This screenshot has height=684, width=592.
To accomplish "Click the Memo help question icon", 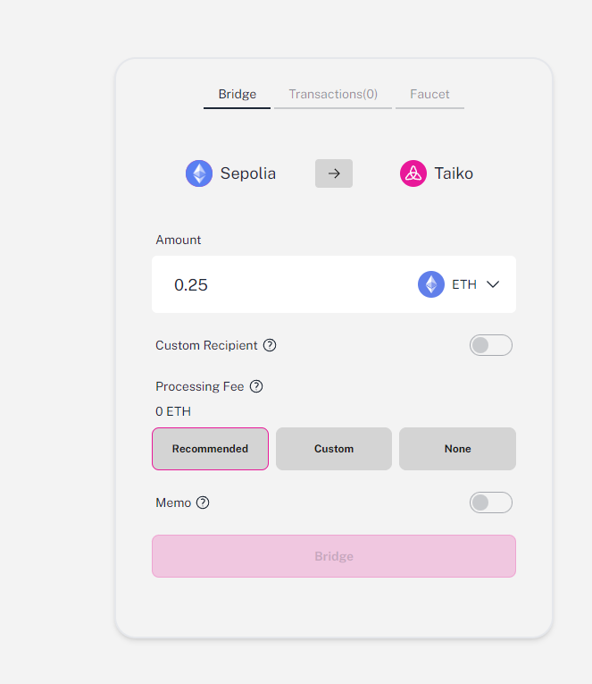I will tap(203, 502).
